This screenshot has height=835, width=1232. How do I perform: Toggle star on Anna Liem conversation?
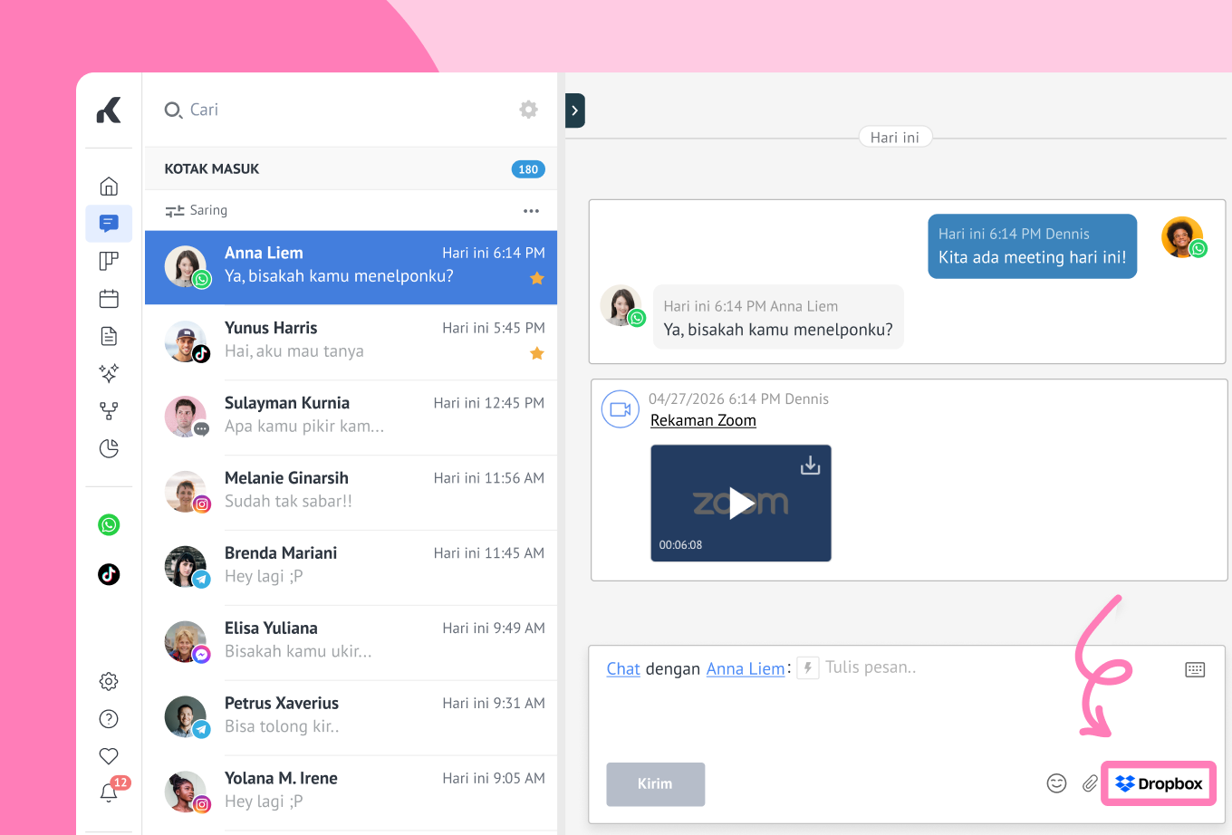537,278
